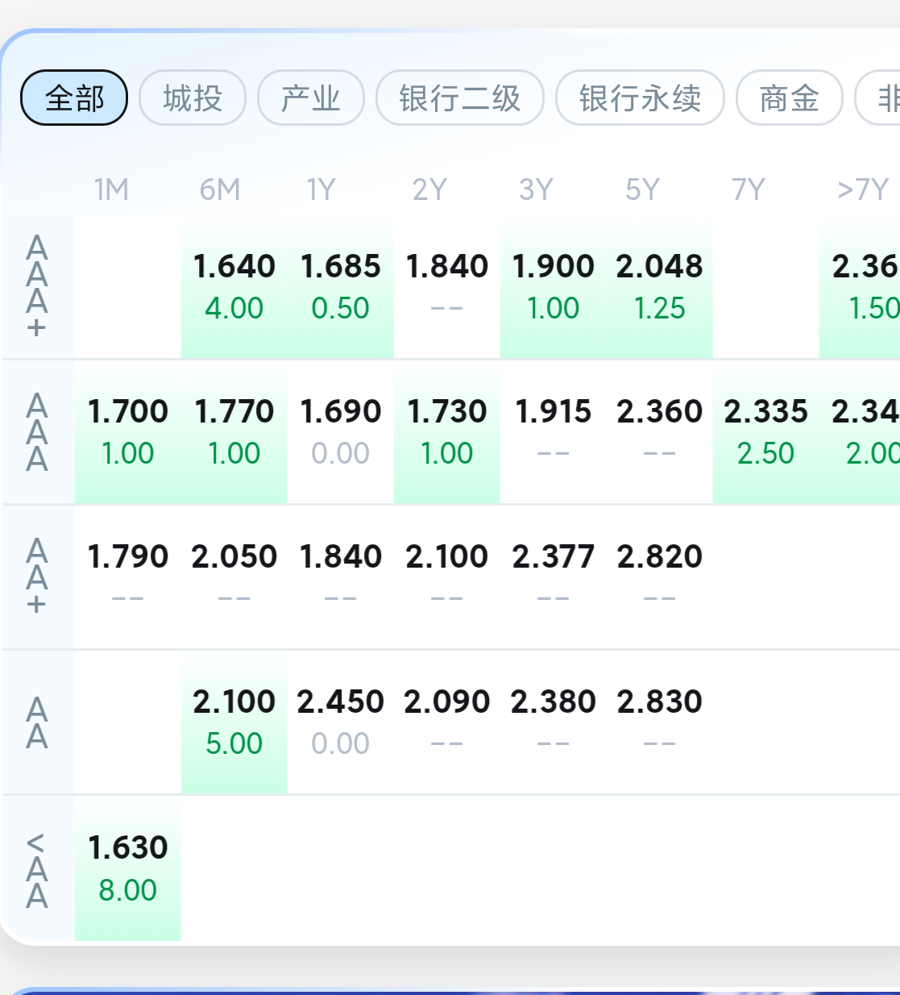Click the 2.100 cell in AA row
The width and height of the screenshot is (900, 995).
[234, 722]
